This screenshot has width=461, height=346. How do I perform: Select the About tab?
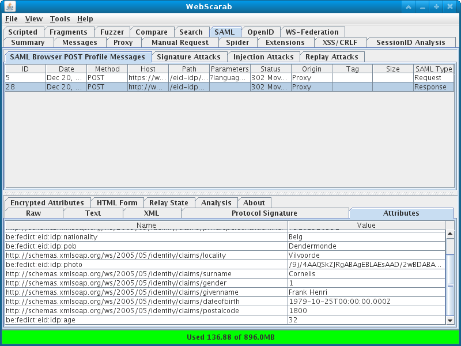(x=254, y=203)
